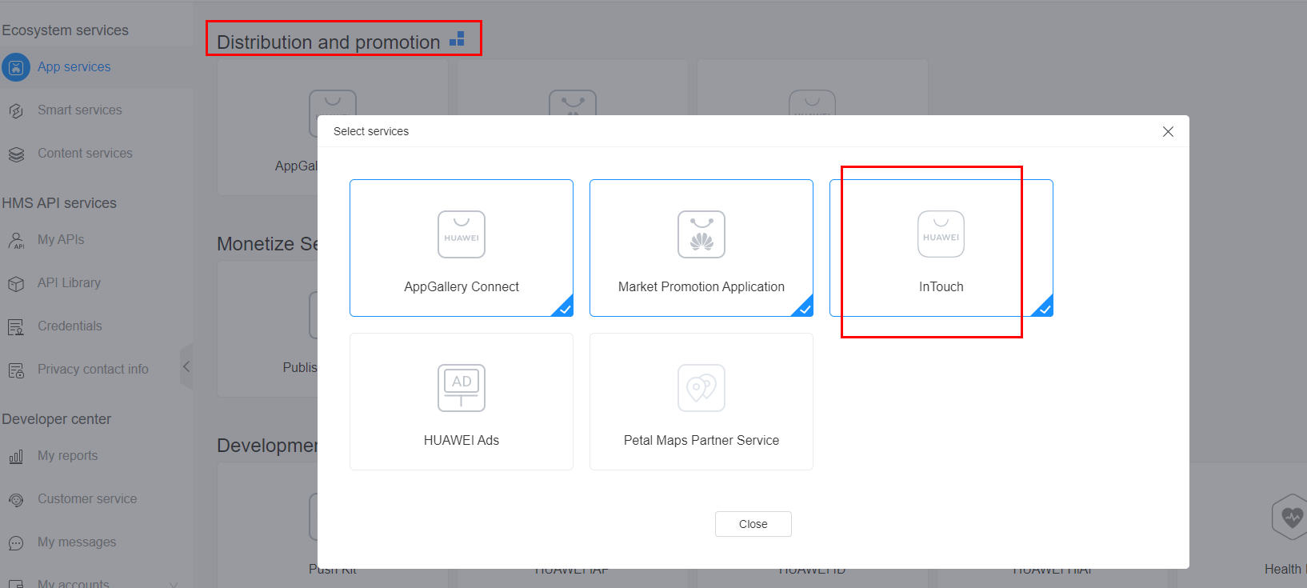Click the Close button in dialog
Viewport: 1307px width, 588px height.
point(753,524)
